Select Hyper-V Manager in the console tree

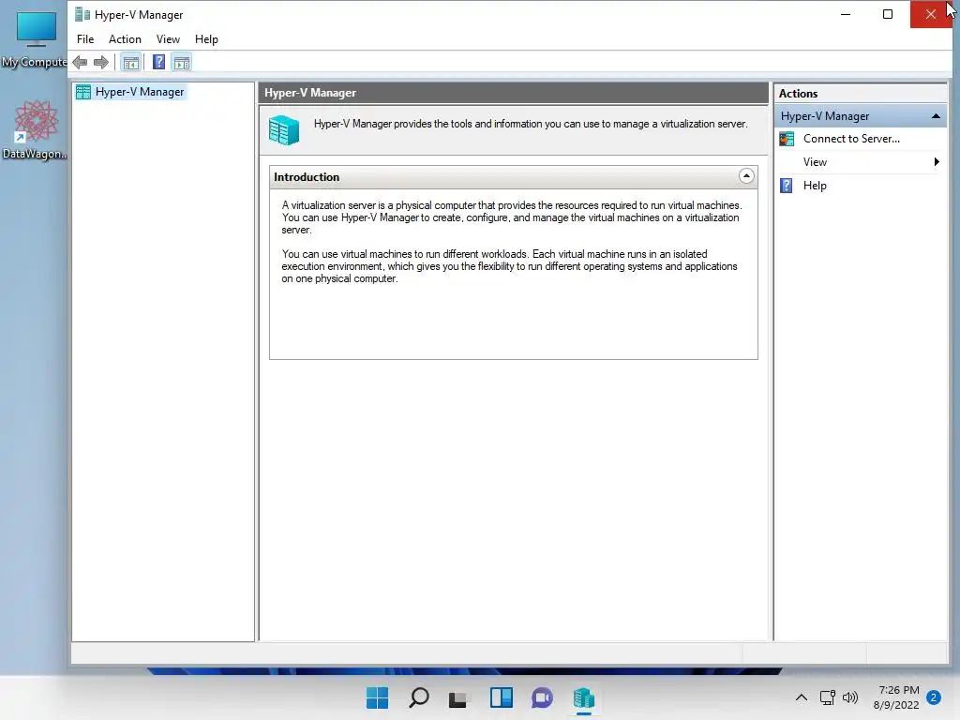tap(140, 92)
